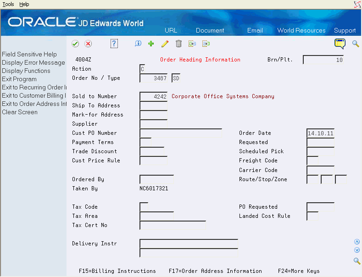Click the red X cancel icon
The width and height of the screenshot is (362, 277).
click(x=88, y=44)
